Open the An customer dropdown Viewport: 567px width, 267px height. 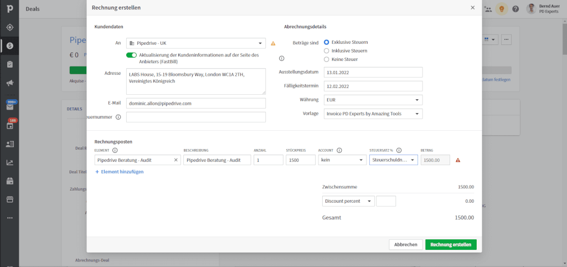tap(196, 43)
